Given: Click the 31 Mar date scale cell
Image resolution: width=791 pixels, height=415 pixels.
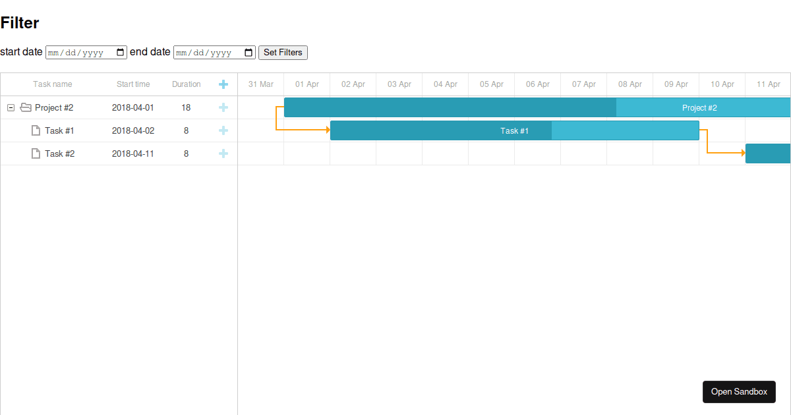Looking at the screenshot, I should (261, 84).
